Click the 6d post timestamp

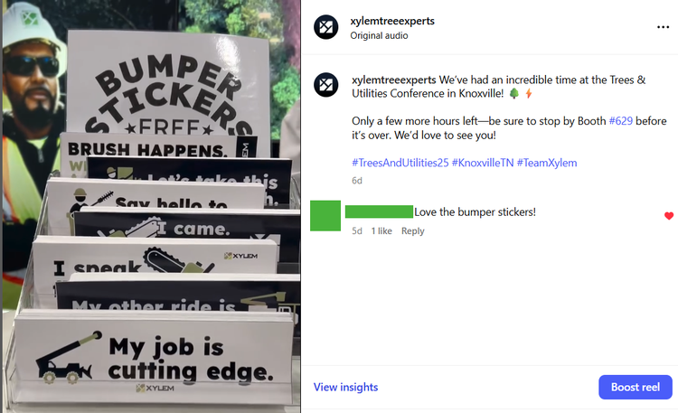[x=357, y=181]
